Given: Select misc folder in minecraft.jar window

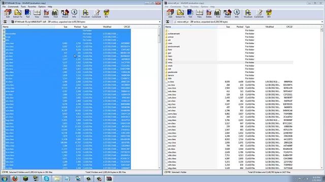Looking at the screenshot, I should 170,63.
